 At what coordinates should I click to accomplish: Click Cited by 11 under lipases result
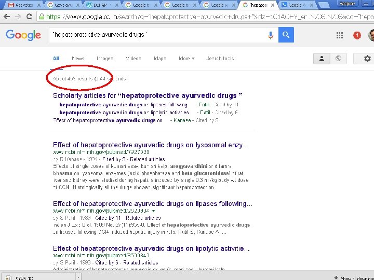pos(108,218)
